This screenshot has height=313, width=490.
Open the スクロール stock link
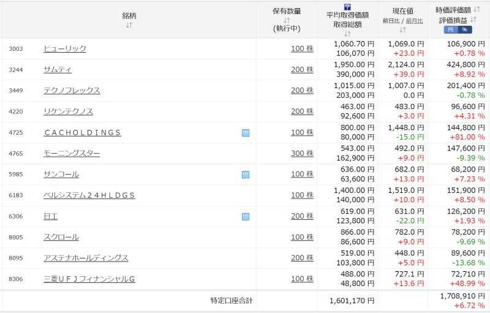(x=61, y=237)
